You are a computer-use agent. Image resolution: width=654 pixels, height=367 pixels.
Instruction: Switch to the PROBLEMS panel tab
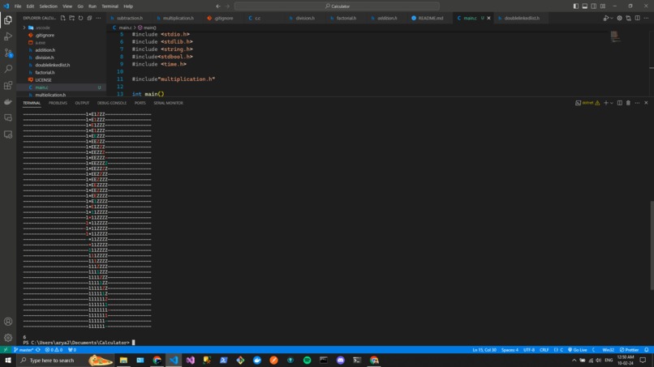click(58, 103)
